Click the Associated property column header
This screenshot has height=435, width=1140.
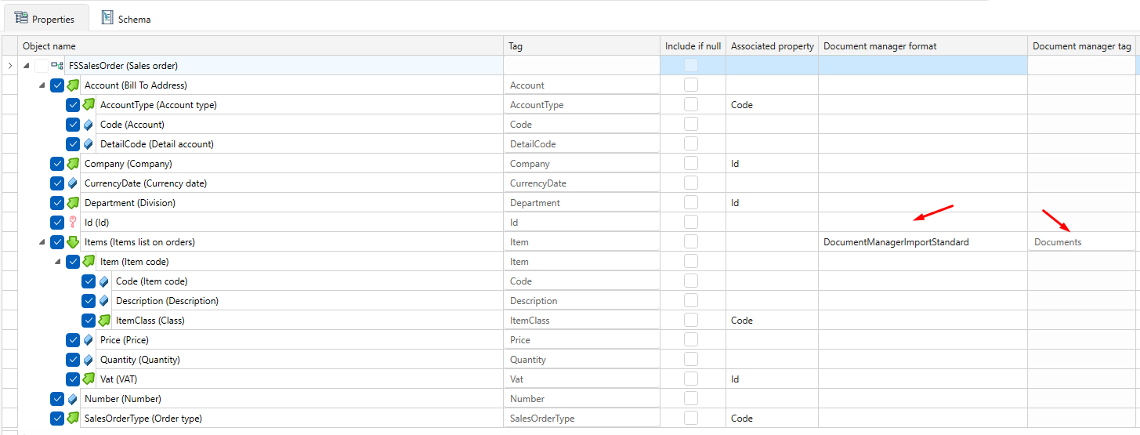coord(773,46)
